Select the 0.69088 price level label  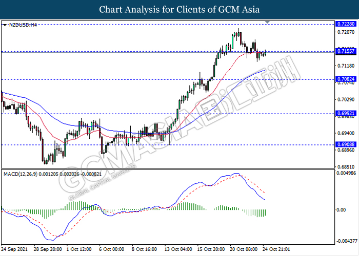(346, 144)
